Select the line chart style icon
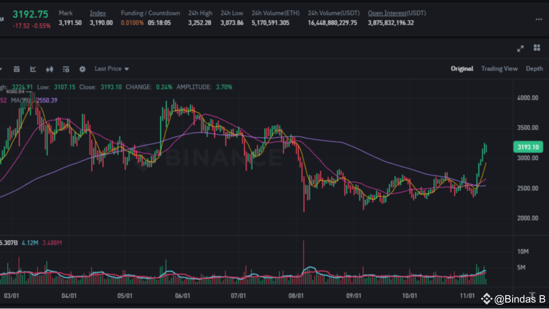Viewport: 549px width, 309px height. point(32,69)
